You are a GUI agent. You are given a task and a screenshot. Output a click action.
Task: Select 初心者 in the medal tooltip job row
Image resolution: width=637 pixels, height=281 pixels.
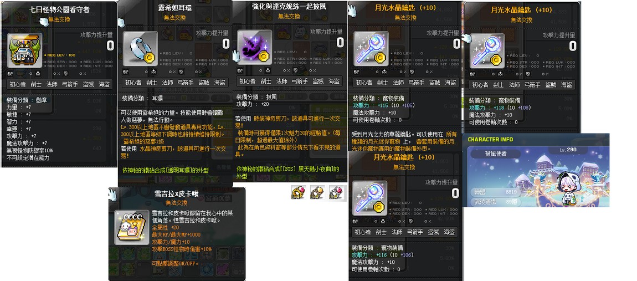17,85
